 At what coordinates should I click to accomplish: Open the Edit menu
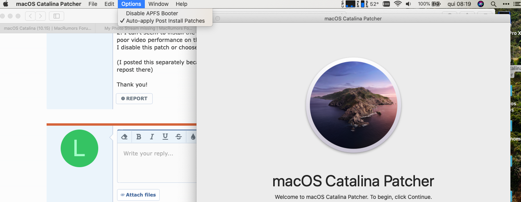click(109, 4)
